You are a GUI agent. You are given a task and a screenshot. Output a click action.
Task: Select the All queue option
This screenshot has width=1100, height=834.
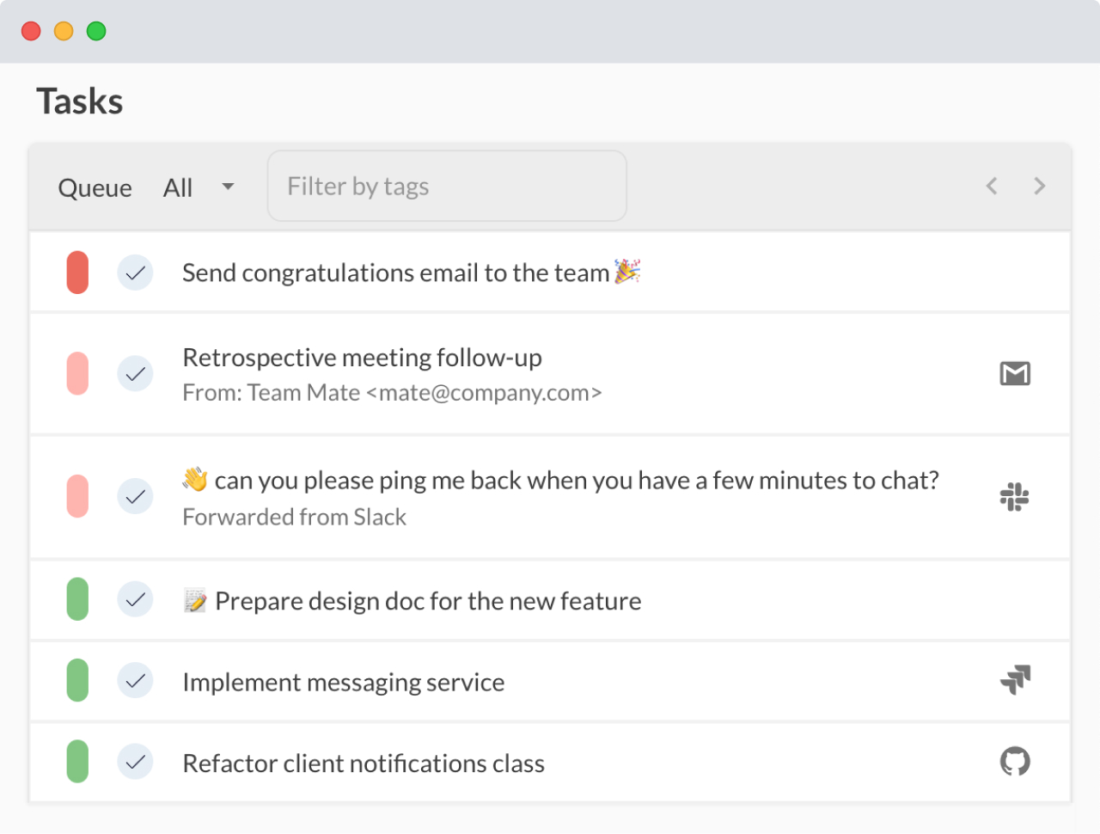point(178,187)
